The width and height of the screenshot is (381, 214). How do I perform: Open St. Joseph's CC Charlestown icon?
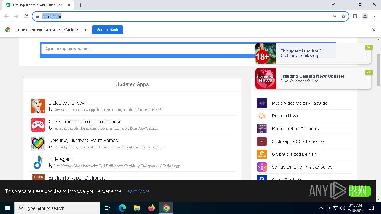262,141
